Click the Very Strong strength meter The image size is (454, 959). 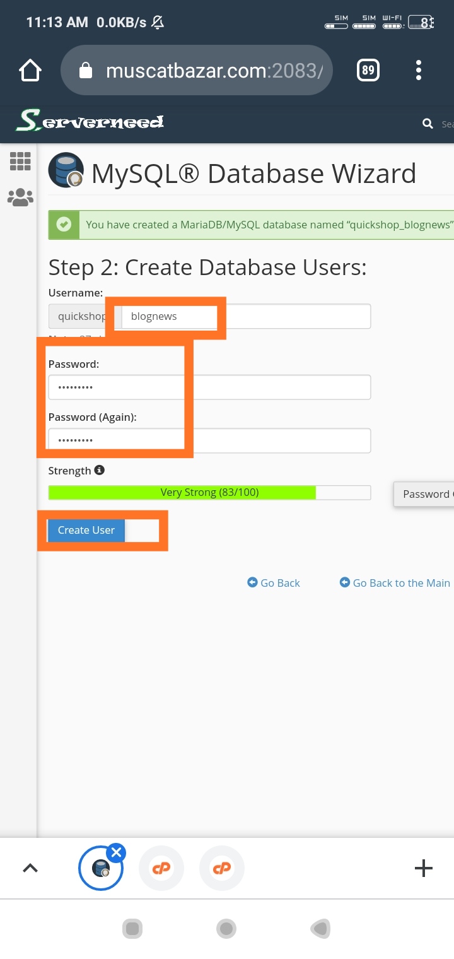[209, 493]
